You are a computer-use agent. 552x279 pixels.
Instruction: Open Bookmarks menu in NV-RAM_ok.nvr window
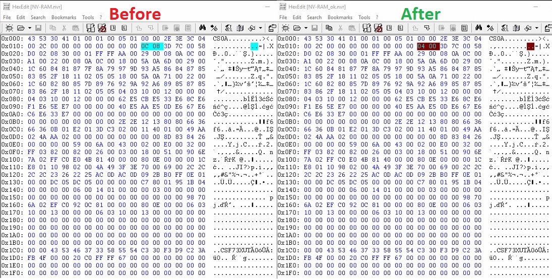click(340, 17)
